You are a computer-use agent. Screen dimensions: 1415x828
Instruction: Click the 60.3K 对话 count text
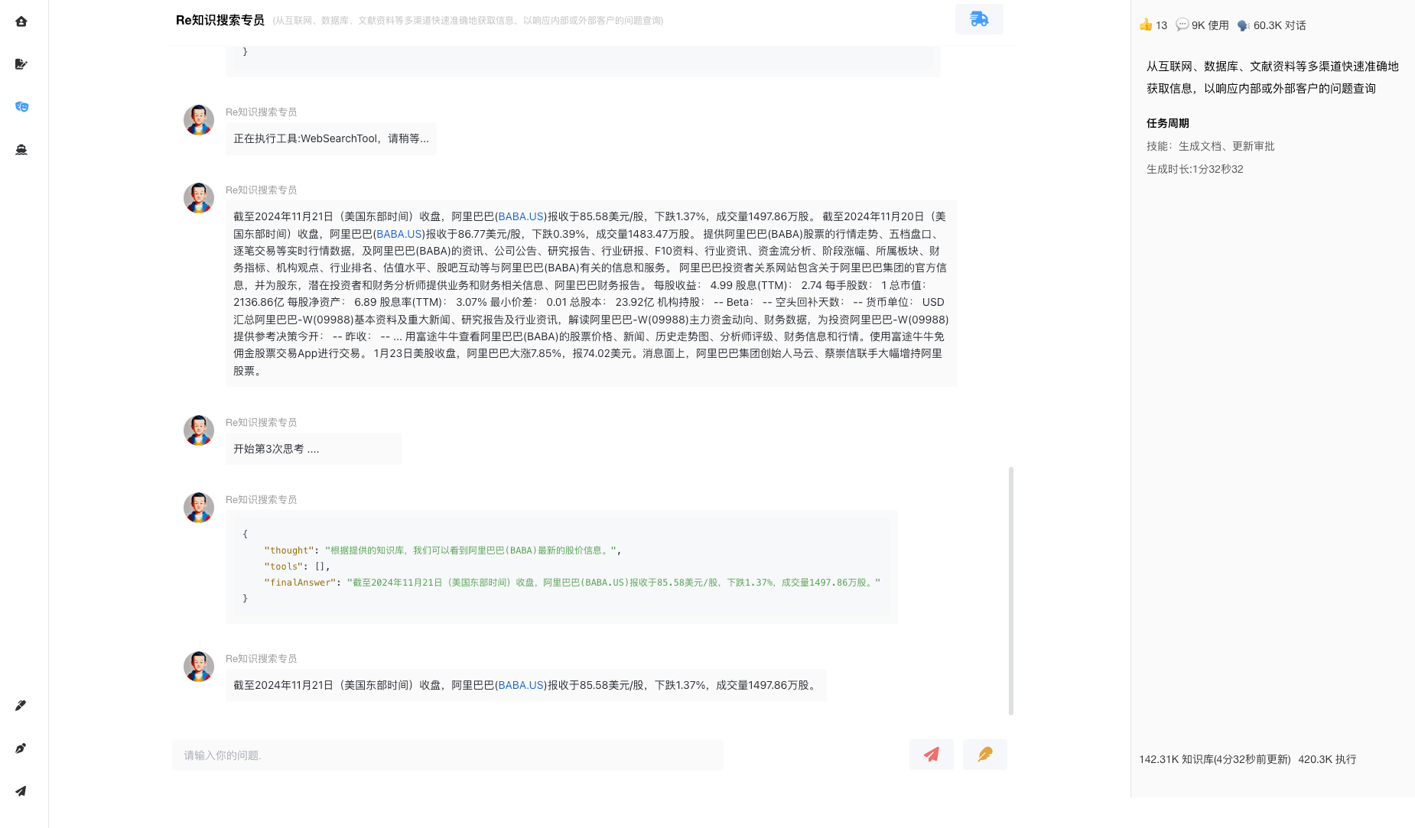[1280, 25]
